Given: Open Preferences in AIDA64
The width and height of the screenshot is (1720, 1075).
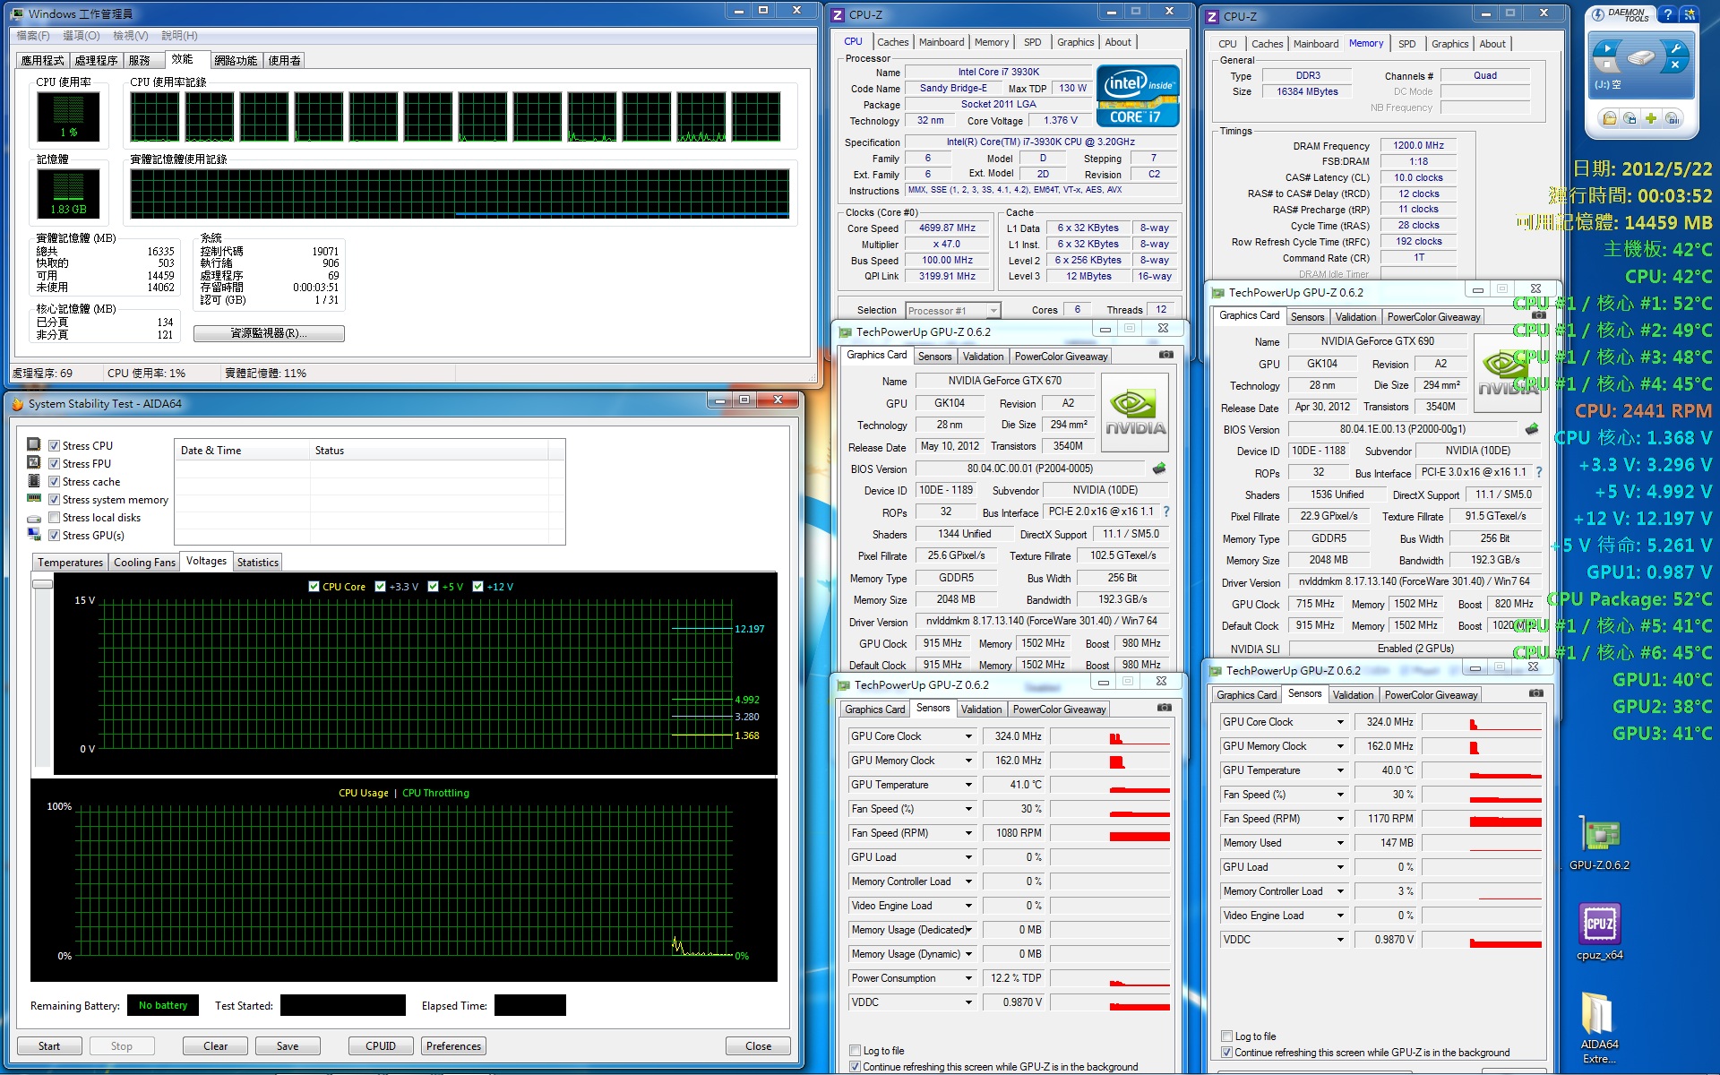Looking at the screenshot, I should tap(453, 1045).
